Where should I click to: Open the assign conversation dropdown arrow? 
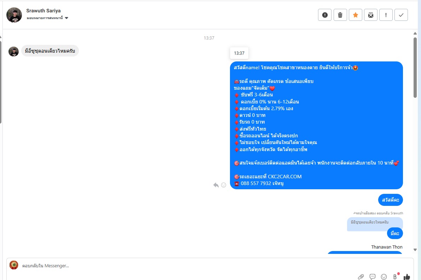[67, 18]
